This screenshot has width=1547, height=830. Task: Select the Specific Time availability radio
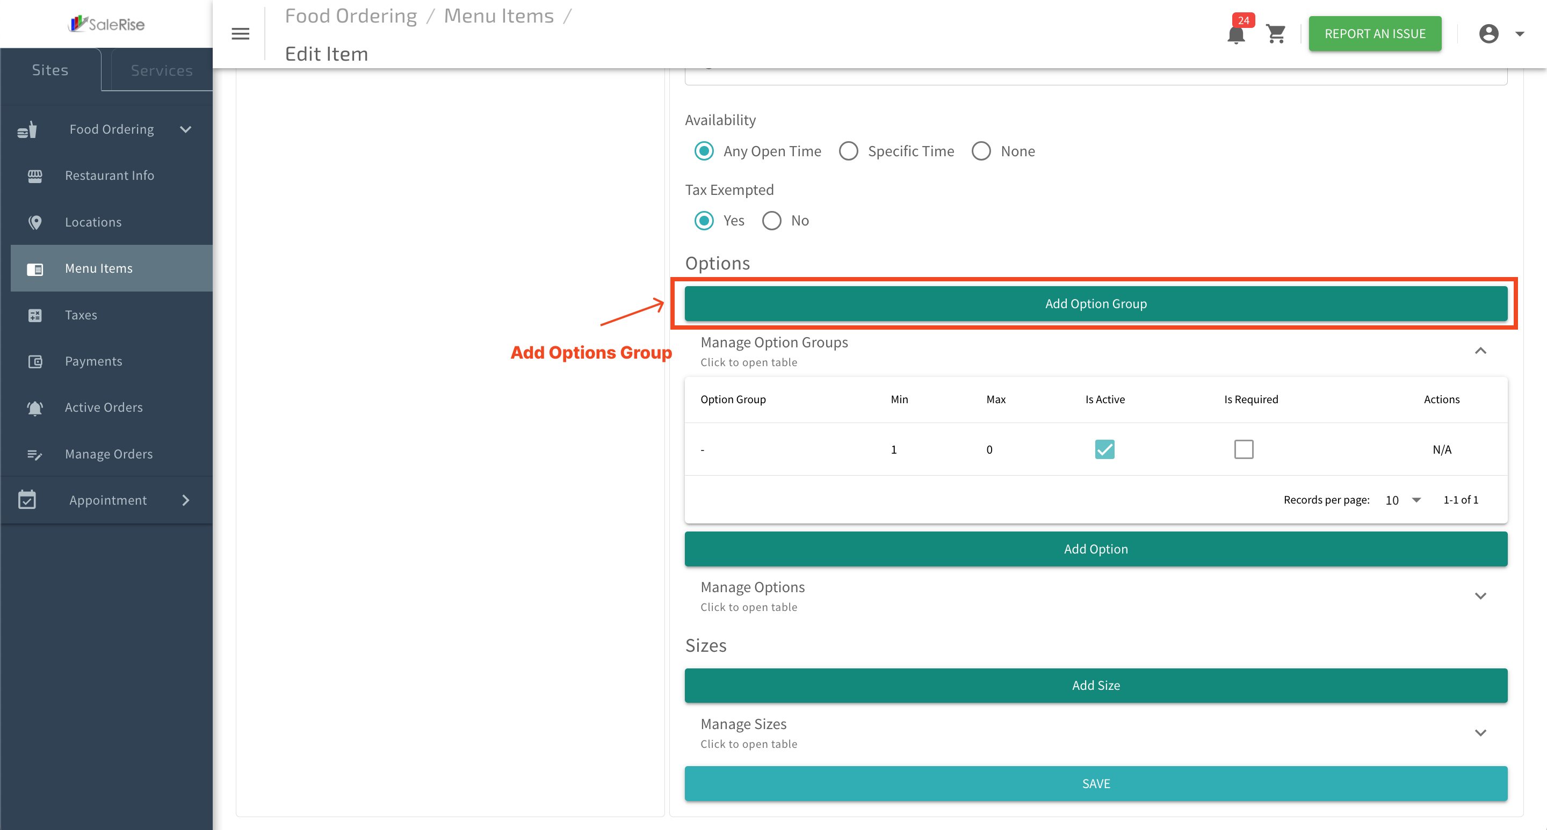[x=848, y=151]
